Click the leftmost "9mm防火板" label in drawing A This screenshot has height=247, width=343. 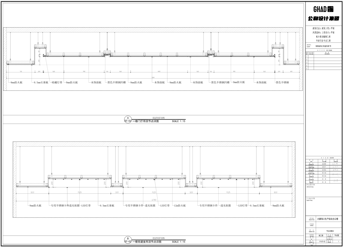tap(17, 83)
